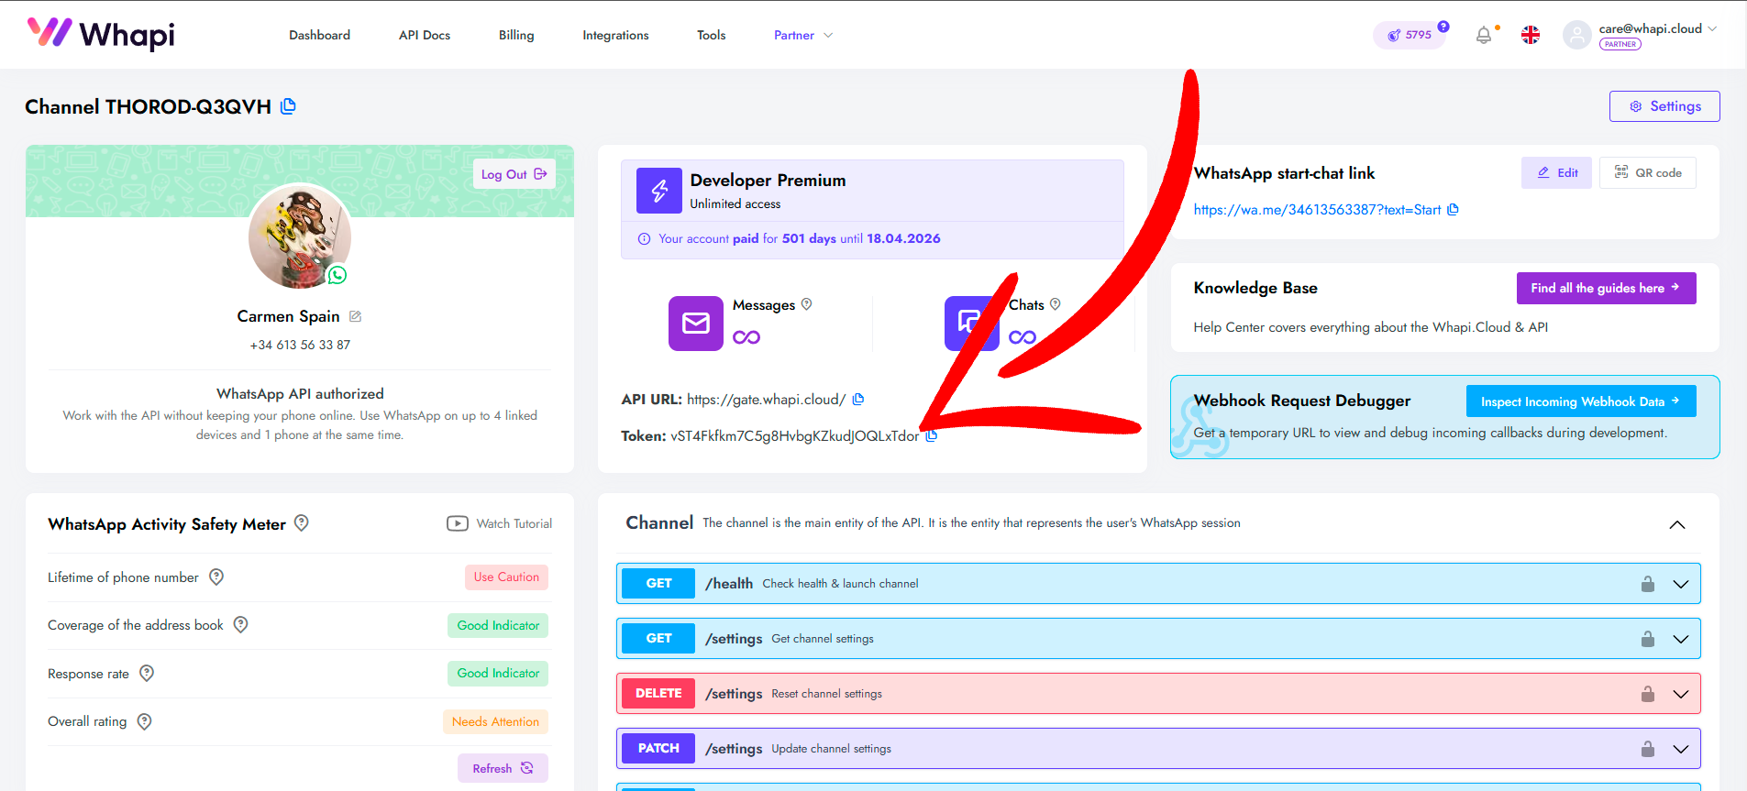Click phone number +34 613 56 33 87
The height and width of the screenshot is (791, 1747).
click(x=300, y=345)
